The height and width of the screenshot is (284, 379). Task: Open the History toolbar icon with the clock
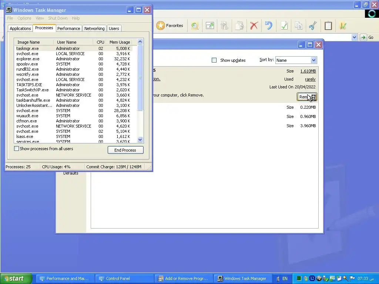point(195,26)
